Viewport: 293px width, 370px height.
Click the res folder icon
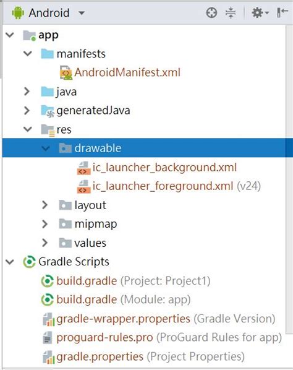(48, 131)
